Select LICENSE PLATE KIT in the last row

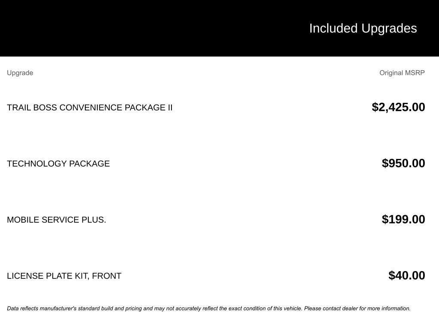click(x=47, y=276)
